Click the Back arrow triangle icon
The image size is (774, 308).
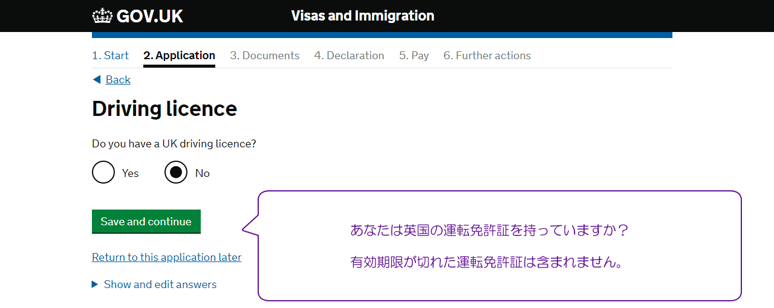(x=97, y=80)
